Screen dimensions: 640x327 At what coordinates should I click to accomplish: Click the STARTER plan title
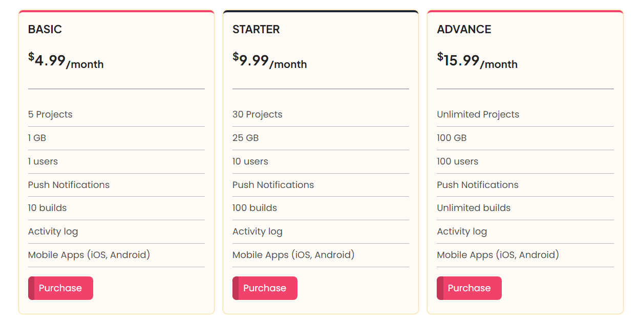click(x=256, y=30)
